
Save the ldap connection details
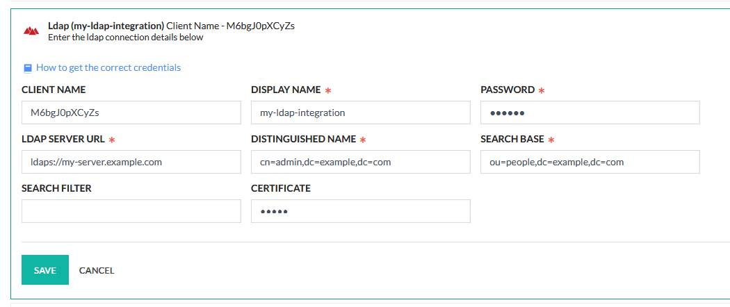[x=45, y=269]
